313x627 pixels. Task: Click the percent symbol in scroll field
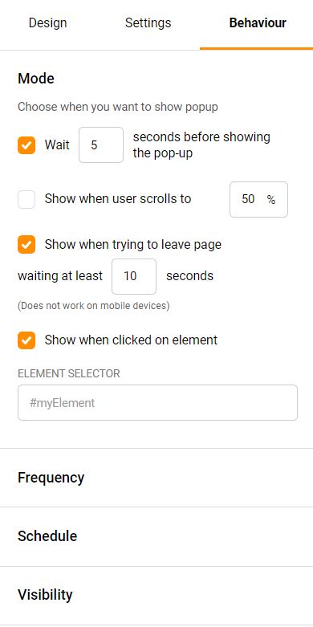tap(271, 200)
